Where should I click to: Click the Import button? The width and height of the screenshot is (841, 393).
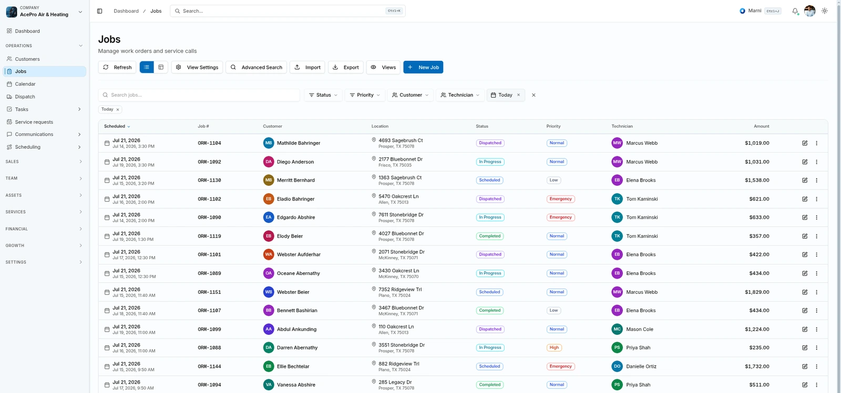[307, 67]
